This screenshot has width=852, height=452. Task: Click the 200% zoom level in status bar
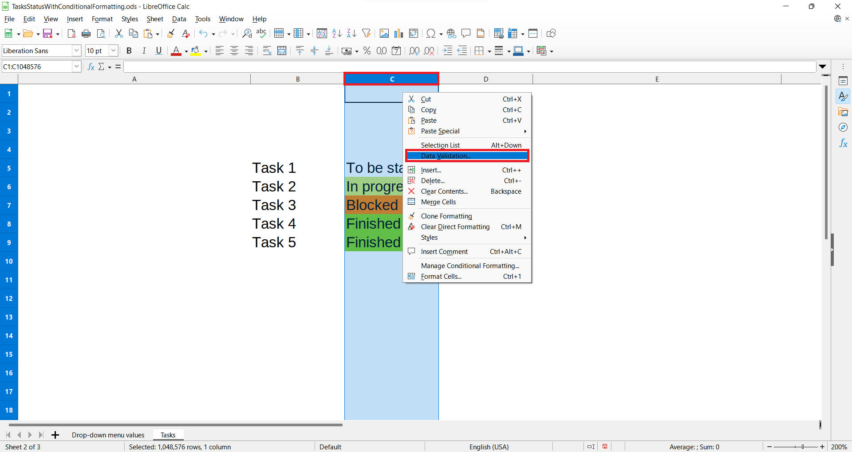pos(839,447)
